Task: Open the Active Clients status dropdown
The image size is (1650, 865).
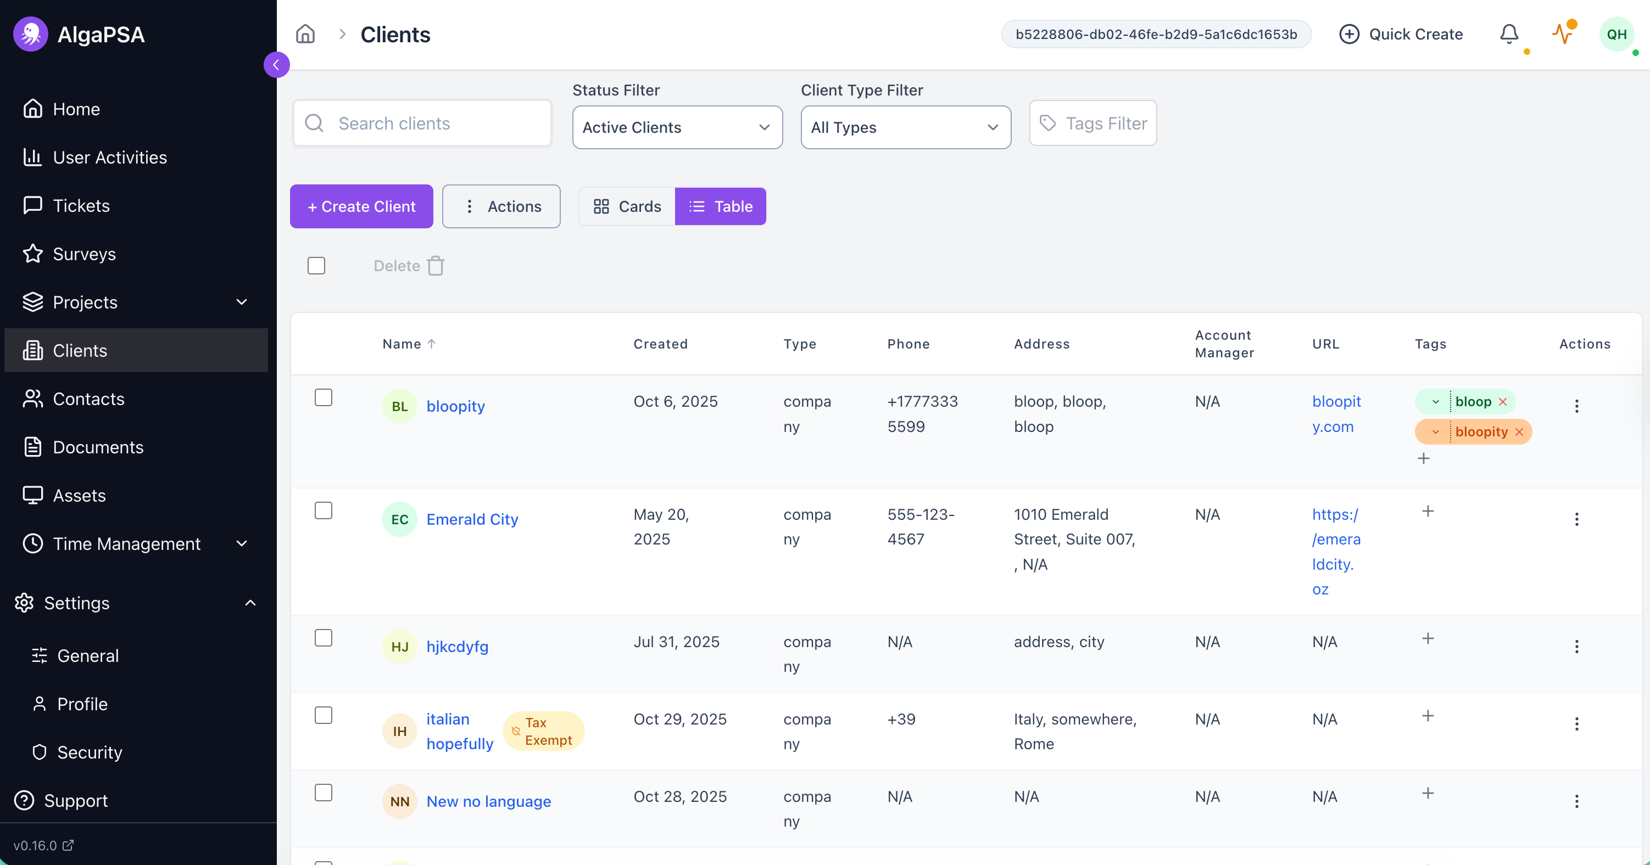Action: (677, 127)
